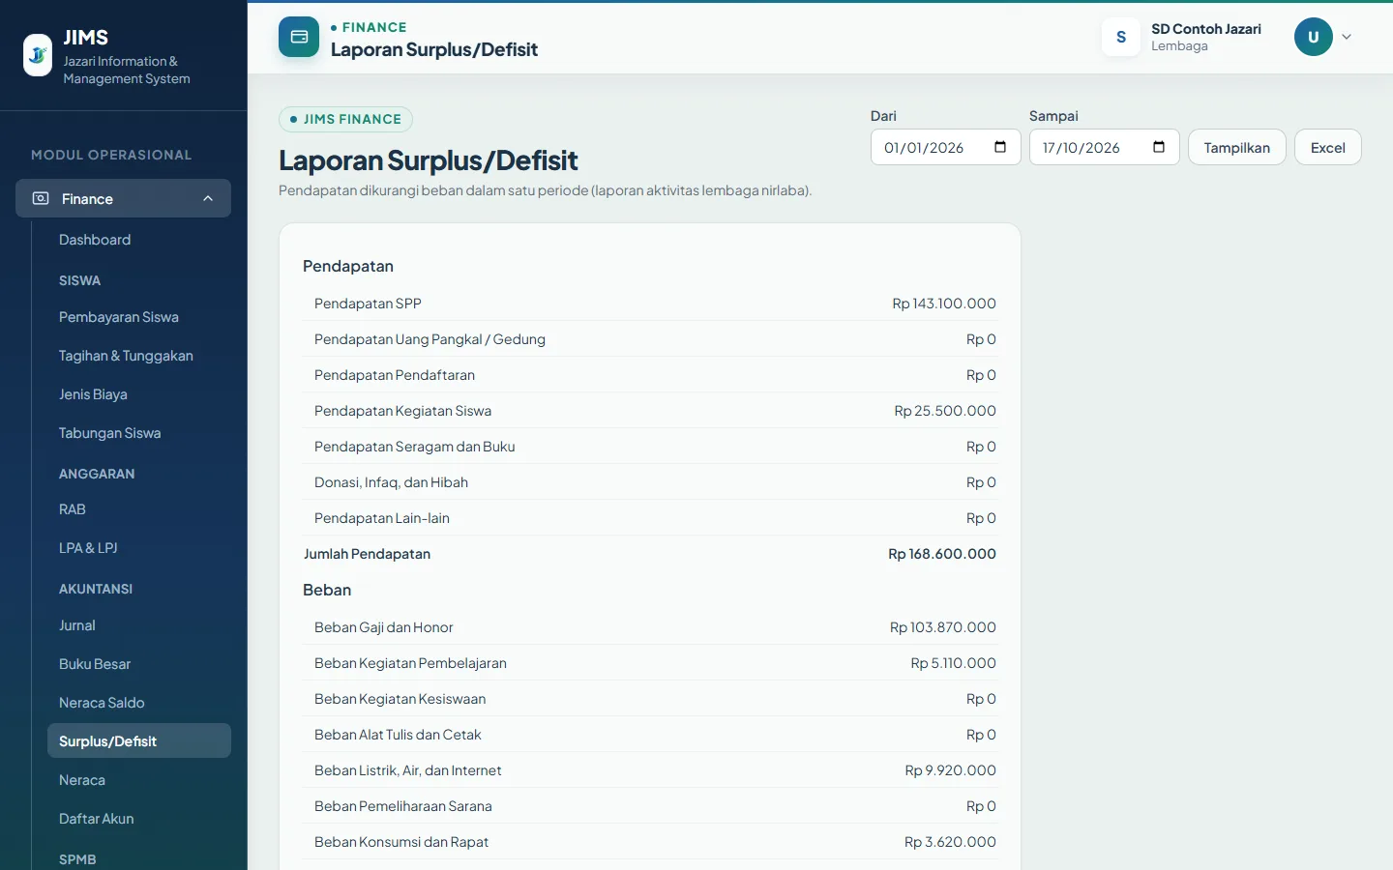This screenshot has width=1393, height=870.
Task: Collapse the Finance sidebar menu
Action: (x=208, y=198)
